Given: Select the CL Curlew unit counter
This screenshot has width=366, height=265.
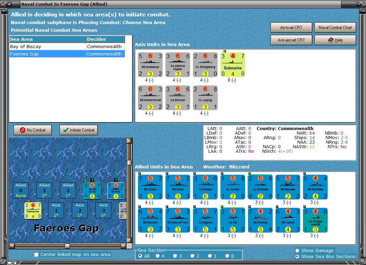Looking at the screenshot, I should (x=233, y=187).
